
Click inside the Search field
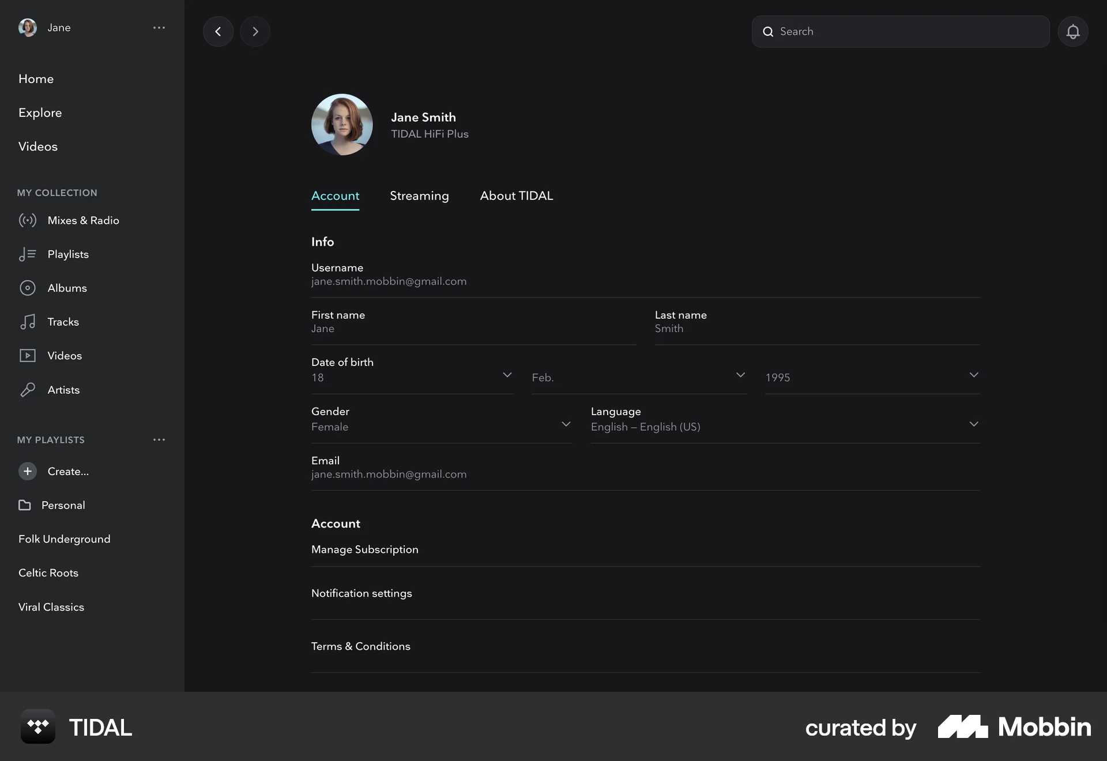tap(899, 31)
